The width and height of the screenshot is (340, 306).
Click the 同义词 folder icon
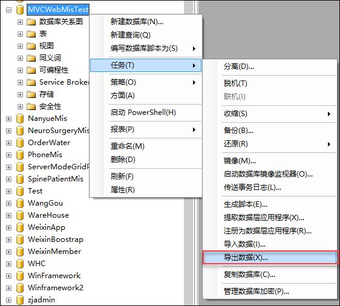coord(31,58)
